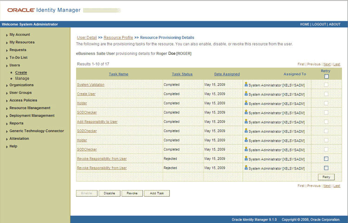Image resolution: width=348 pixels, height=223 pixels.
Task: Expand Access Policies menu arrow
Action: tap(7, 101)
